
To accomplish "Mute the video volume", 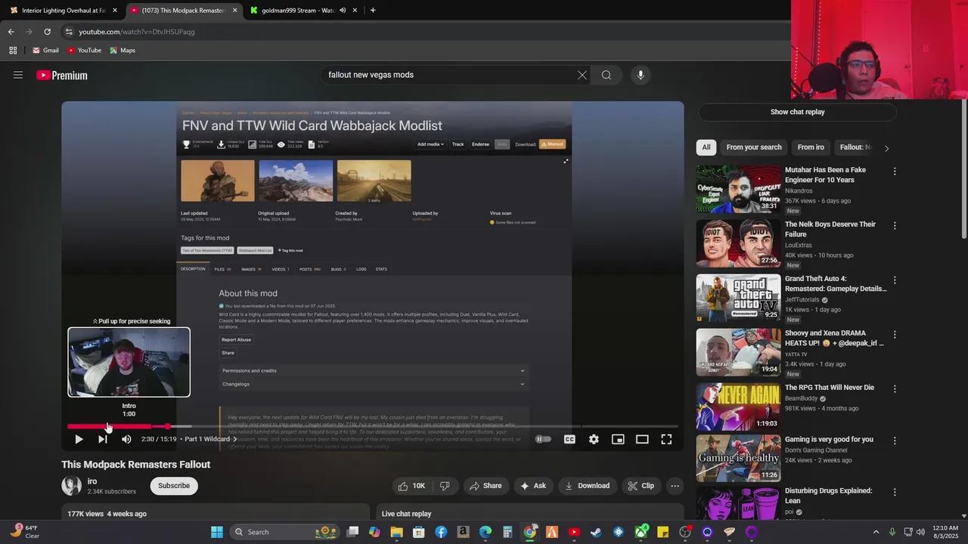I will click(x=126, y=439).
